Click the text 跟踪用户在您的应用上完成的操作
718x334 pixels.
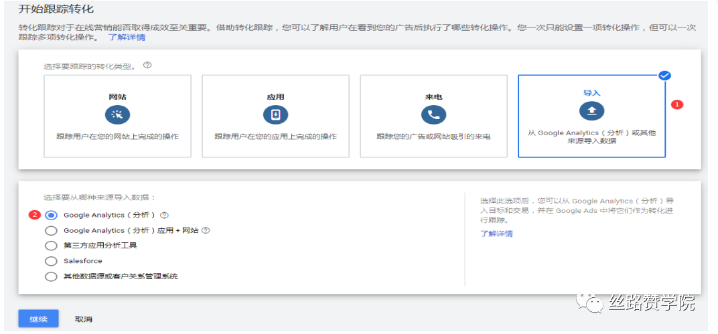point(276,137)
